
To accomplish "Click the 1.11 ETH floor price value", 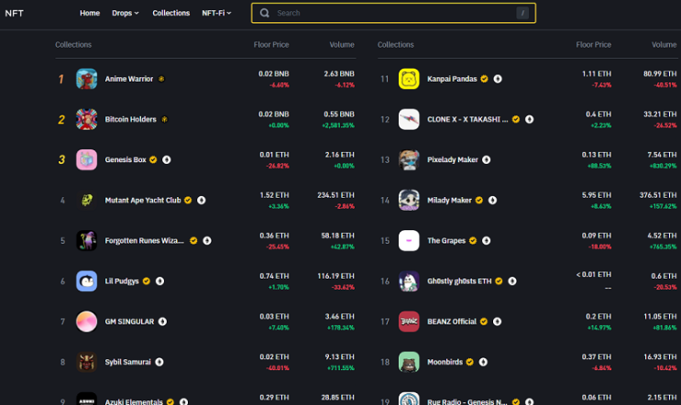I will [597, 74].
